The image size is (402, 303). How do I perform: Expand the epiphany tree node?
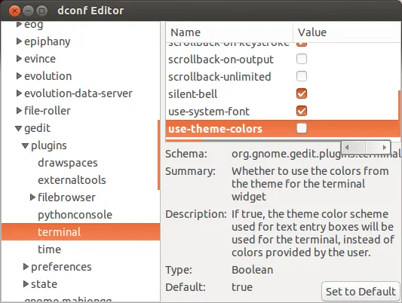point(19,41)
